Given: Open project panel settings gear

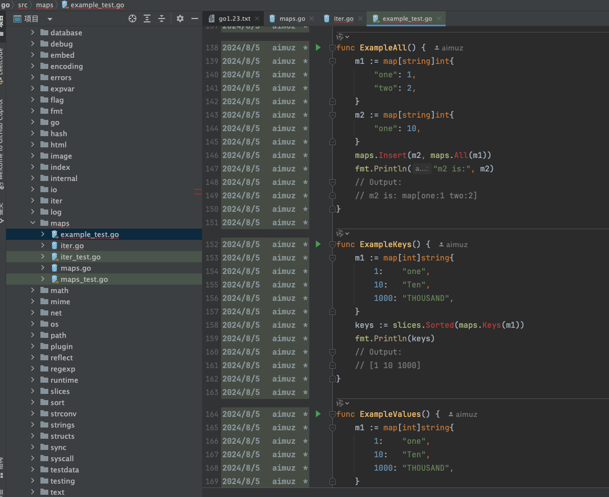Looking at the screenshot, I should click(x=180, y=18).
